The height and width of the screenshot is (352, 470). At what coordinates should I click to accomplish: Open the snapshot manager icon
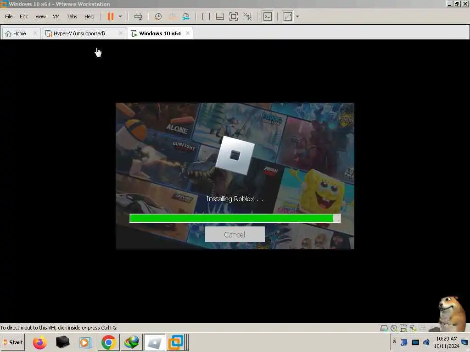[x=186, y=16]
